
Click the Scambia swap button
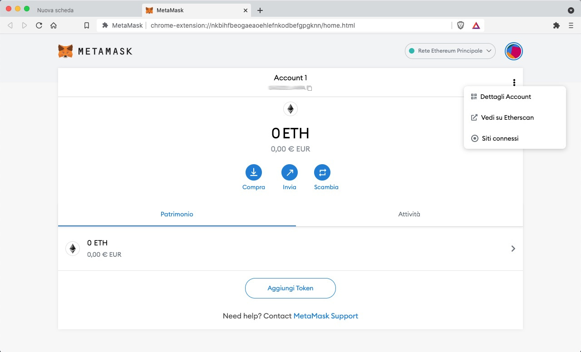[322, 172]
